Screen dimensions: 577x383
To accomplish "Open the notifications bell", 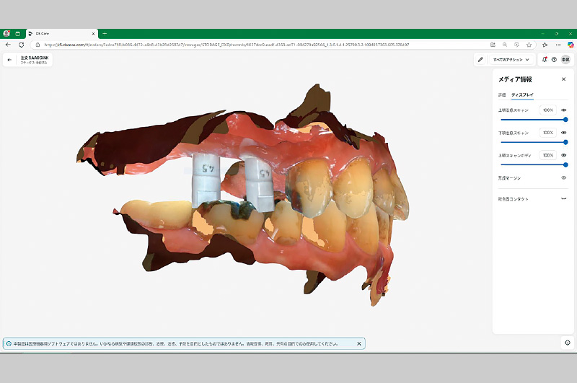I will click(545, 60).
